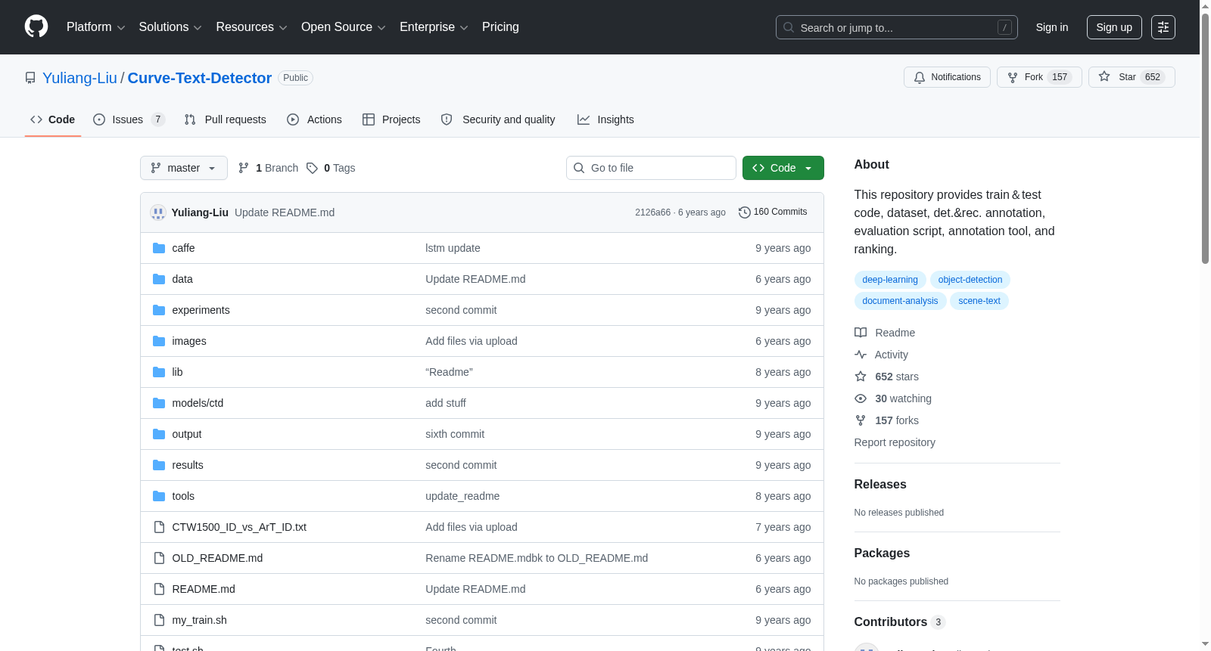This screenshot has height=651, width=1211.
Task: Open the green Code dropdown button
Action: (x=783, y=168)
